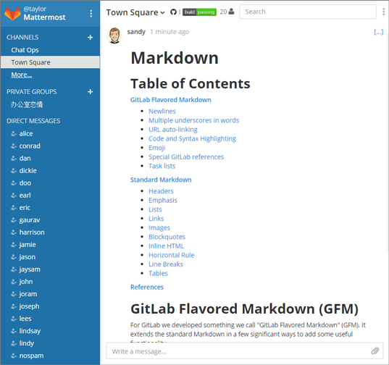Open direct message with earl
This screenshot has height=365, width=389.
[25, 196]
